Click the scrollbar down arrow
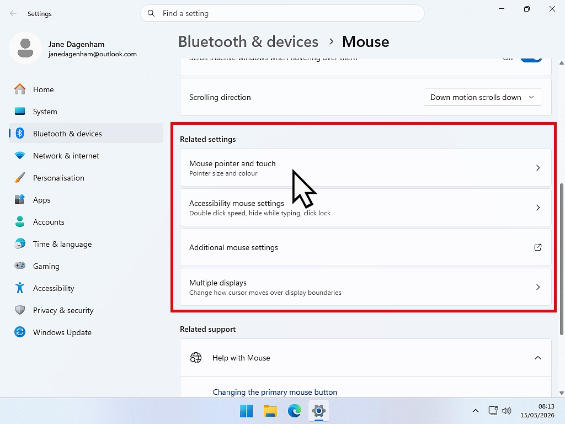 click(x=561, y=393)
